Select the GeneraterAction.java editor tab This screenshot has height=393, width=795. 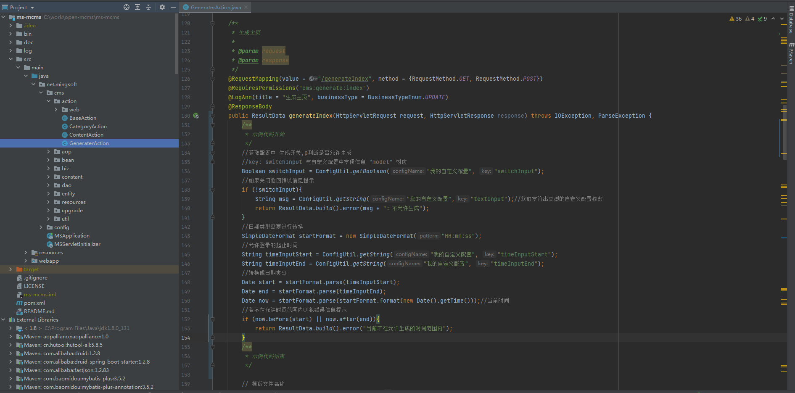[215, 7]
